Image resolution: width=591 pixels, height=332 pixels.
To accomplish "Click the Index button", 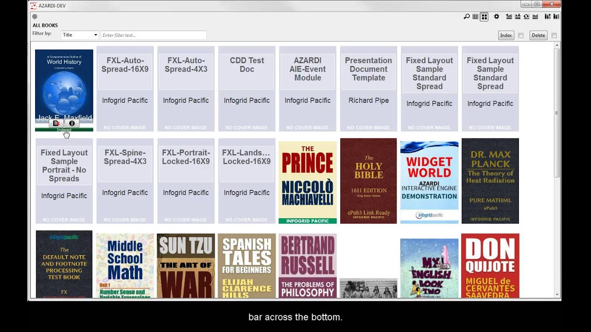I will click(x=506, y=35).
